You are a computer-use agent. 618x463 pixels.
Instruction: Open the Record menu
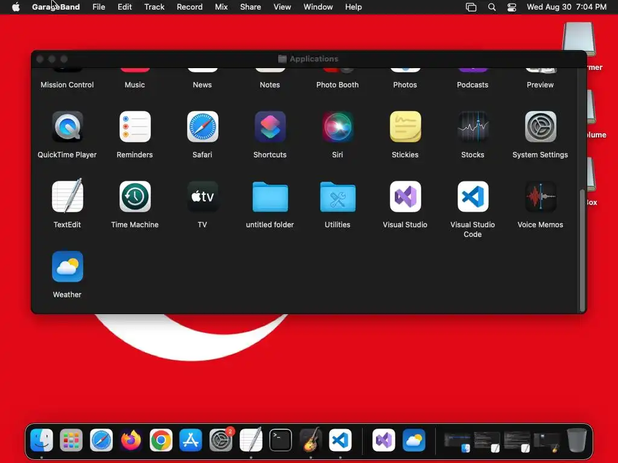(x=190, y=7)
